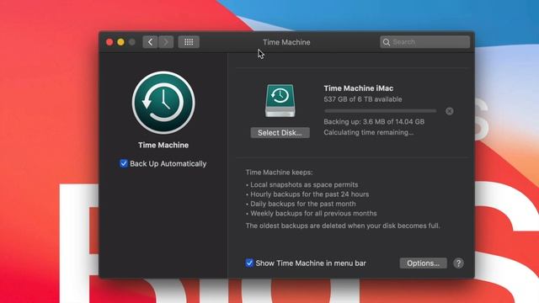Uncheck Show Time Machine in menu bar

(x=249, y=263)
